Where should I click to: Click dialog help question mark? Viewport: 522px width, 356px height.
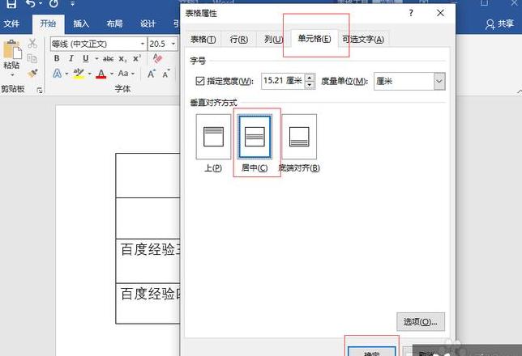411,13
